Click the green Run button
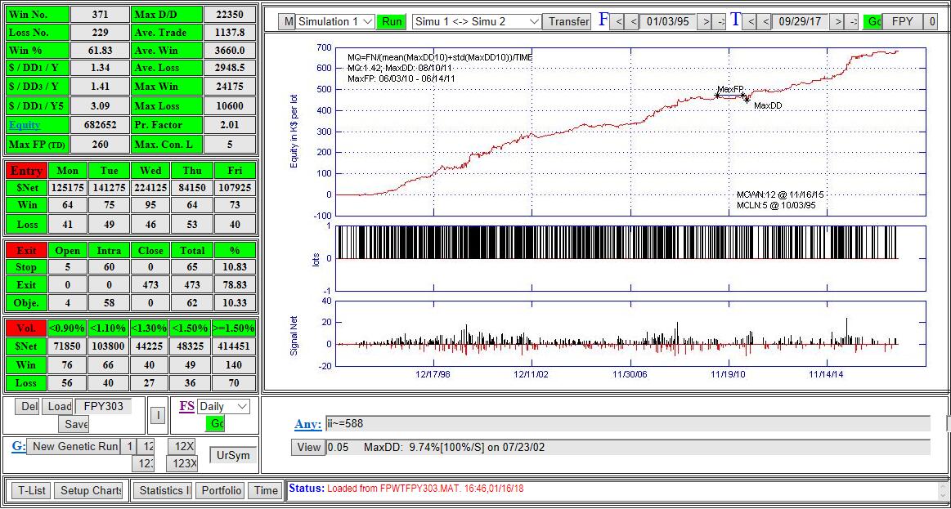Screen dimensions: 951x509 tap(392, 21)
